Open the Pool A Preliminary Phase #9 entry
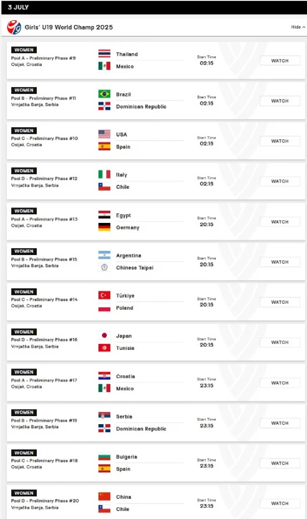 43,58
